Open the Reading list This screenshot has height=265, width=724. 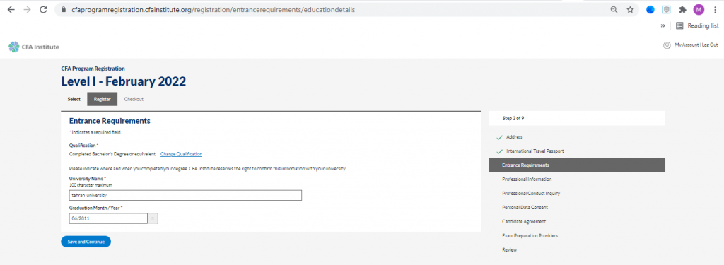pyautogui.click(x=697, y=26)
